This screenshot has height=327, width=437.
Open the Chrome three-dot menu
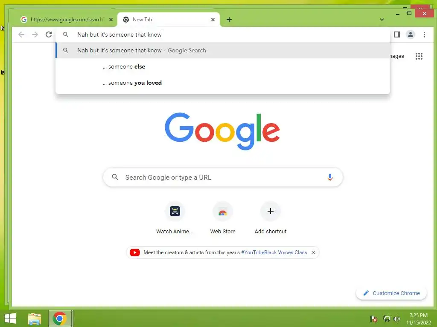pyautogui.click(x=424, y=34)
